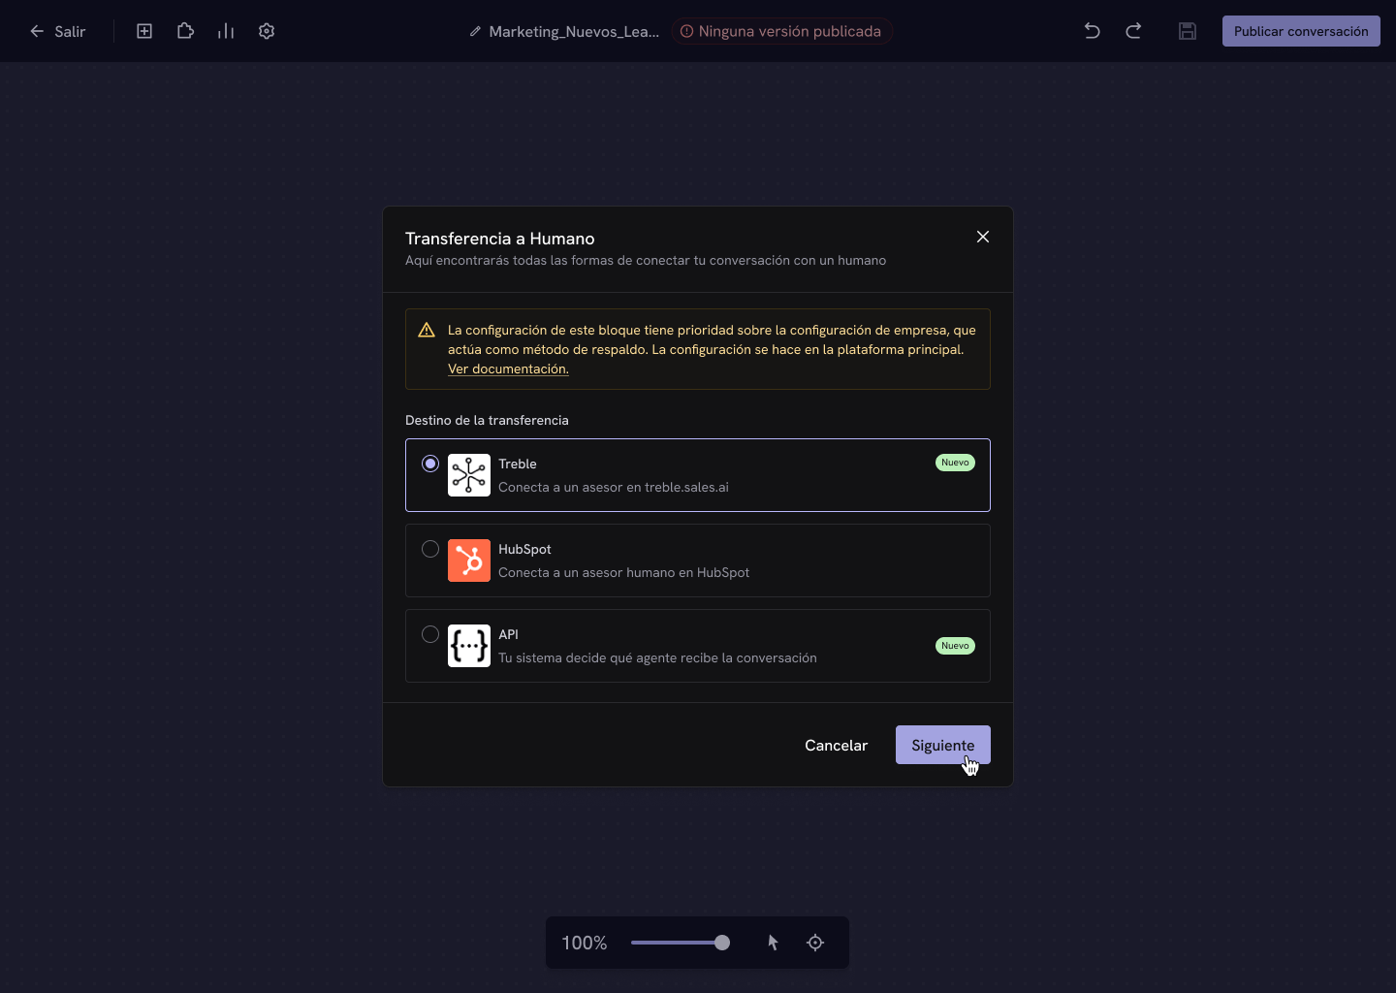The height and width of the screenshot is (993, 1396).
Task: Click the yellow warning triangle icon
Action: [x=427, y=330]
